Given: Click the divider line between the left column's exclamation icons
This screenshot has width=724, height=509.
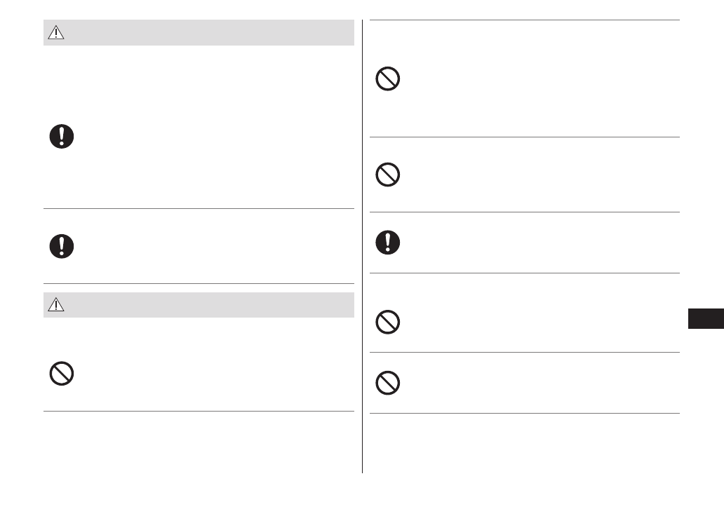Looking at the screenshot, I should pyautogui.click(x=199, y=208).
